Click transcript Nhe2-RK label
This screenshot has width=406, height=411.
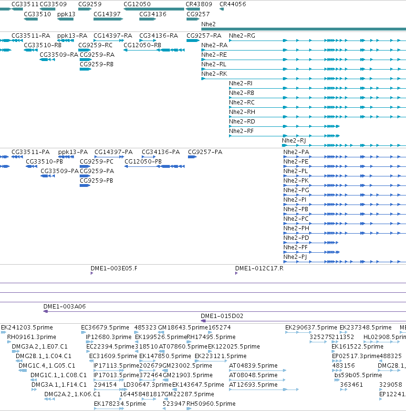click(x=214, y=73)
